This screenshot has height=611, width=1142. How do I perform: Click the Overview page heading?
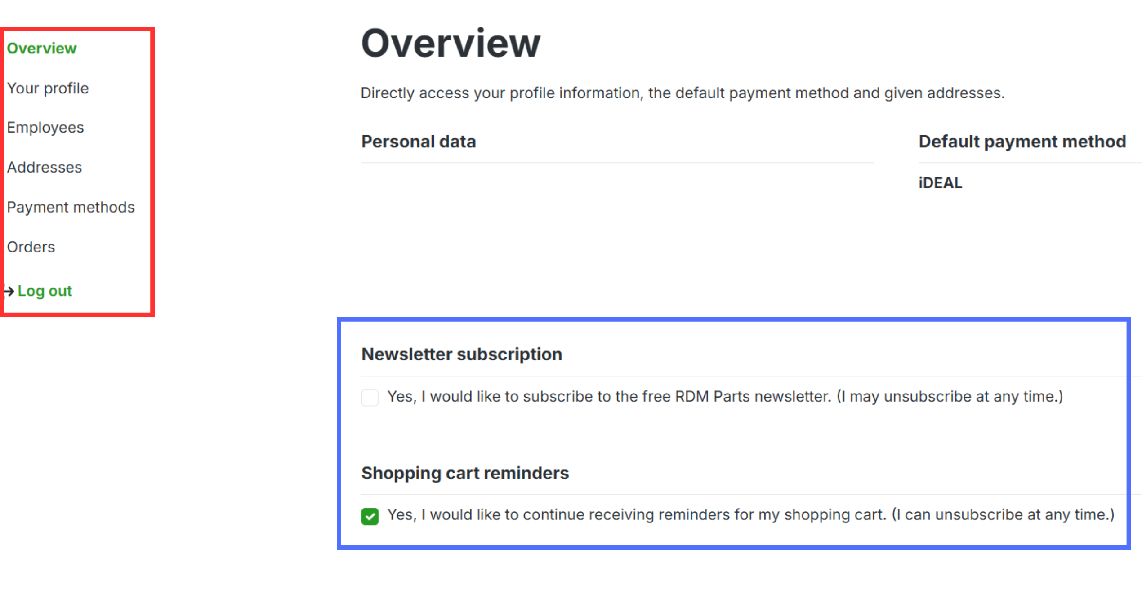click(451, 43)
